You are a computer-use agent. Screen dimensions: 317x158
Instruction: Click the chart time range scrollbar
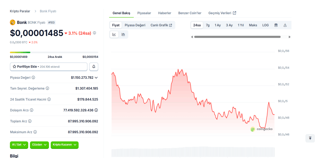[237, 37]
